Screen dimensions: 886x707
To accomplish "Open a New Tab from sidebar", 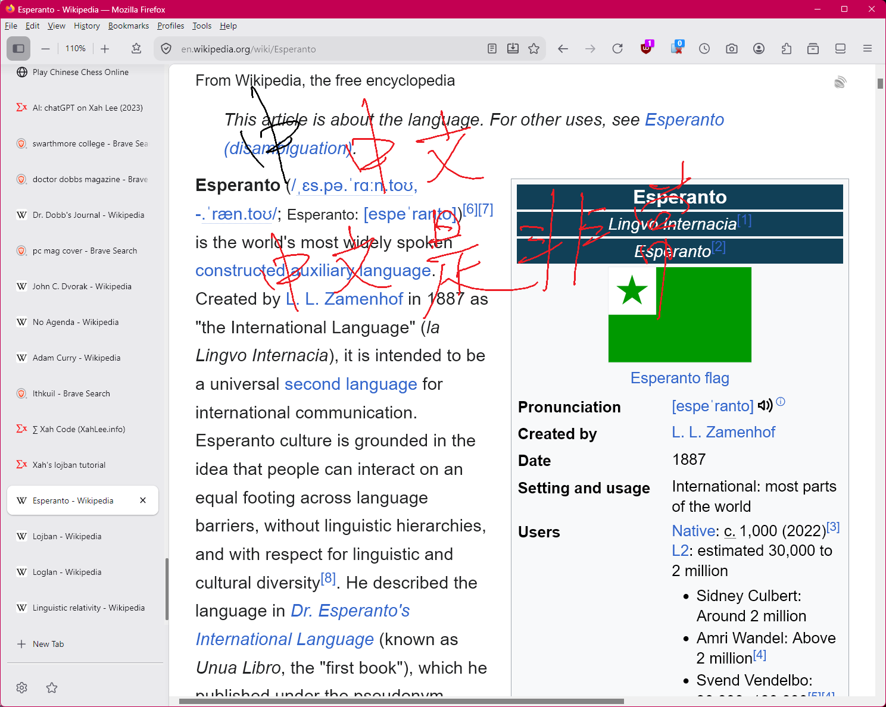I will point(83,644).
